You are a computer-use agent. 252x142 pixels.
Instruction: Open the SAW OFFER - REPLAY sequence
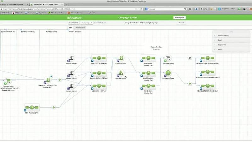[99, 58]
